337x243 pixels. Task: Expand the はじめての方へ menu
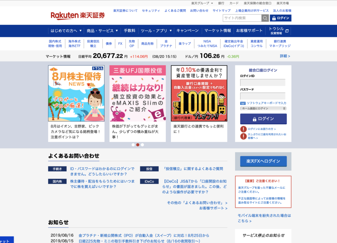66,31
